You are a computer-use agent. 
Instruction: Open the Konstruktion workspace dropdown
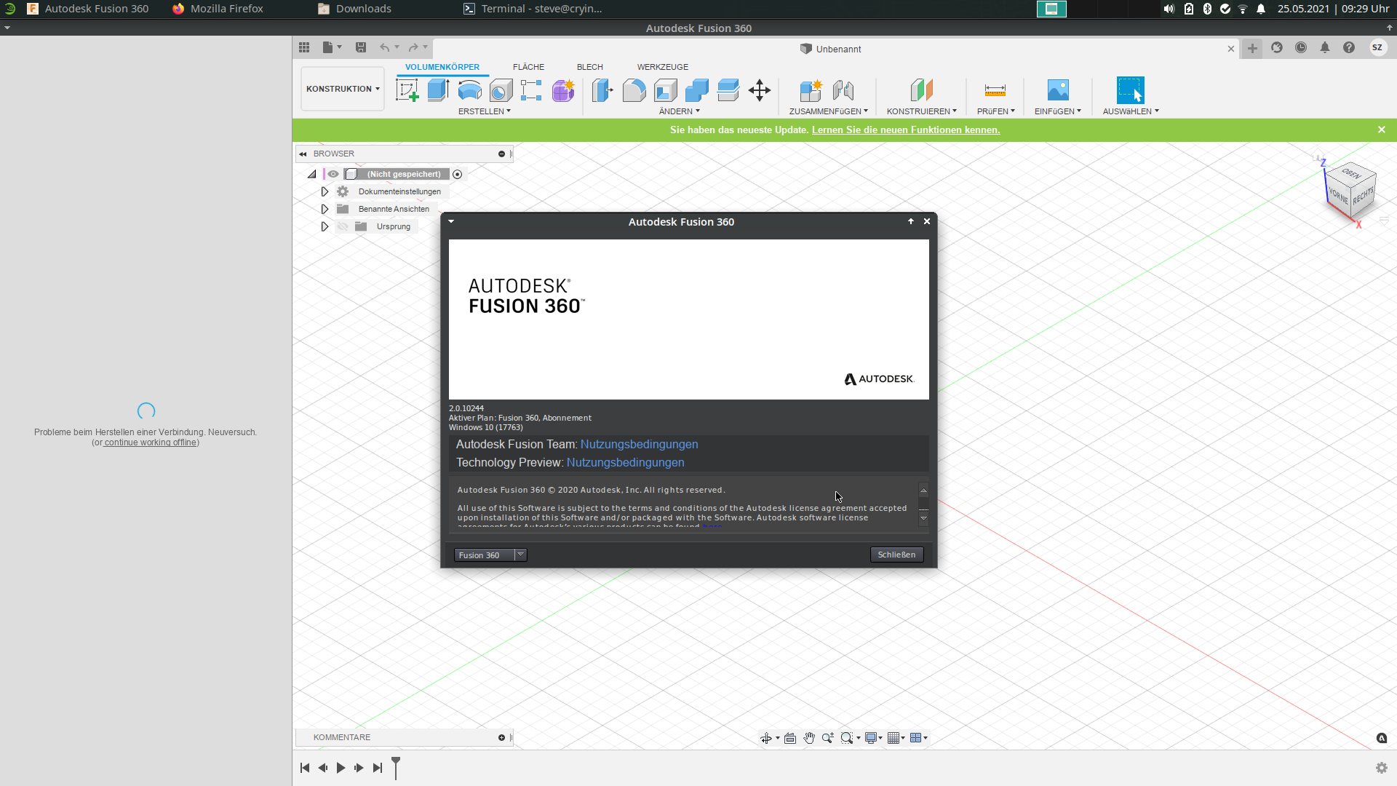(x=342, y=88)
